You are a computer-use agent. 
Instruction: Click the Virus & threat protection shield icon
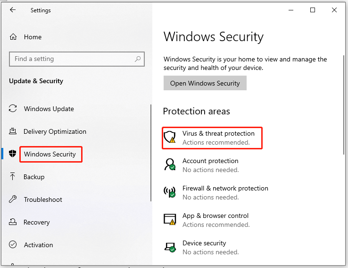point(170,138)
